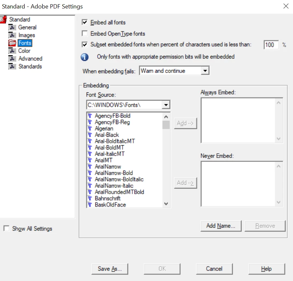
Task: Click the font icon beside ArialNarrow-BoldItalic
Action: (90, 179)
